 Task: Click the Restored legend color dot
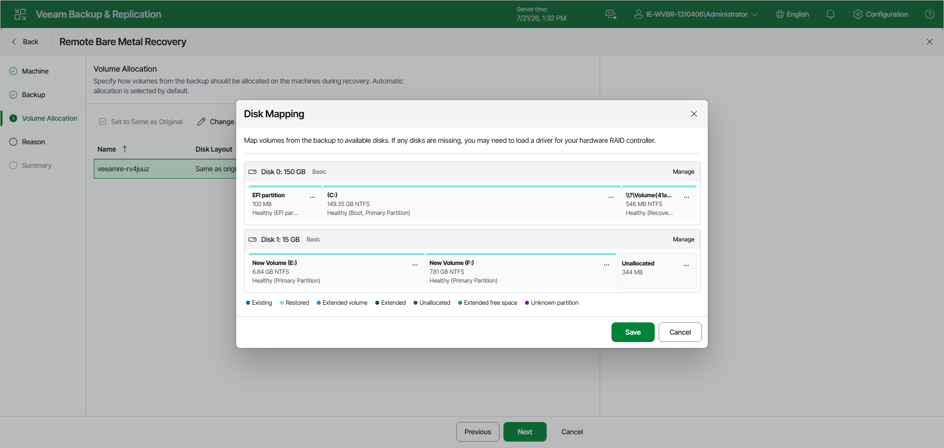(x=282, y=303)
